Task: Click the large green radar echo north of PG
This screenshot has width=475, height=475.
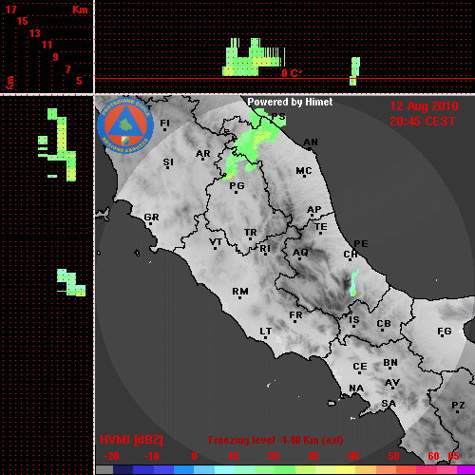Action: 254,144
